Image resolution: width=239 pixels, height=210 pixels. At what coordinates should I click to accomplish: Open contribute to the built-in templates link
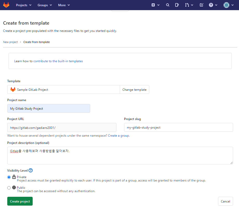(58, 61)
